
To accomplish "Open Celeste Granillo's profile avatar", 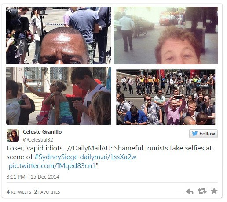I will click(x=13, y=135).
